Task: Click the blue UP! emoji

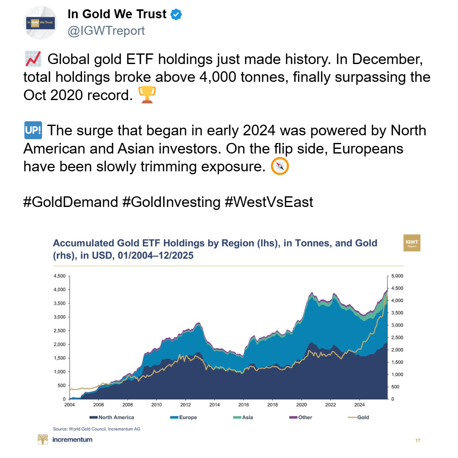Action: pos(33,131)
